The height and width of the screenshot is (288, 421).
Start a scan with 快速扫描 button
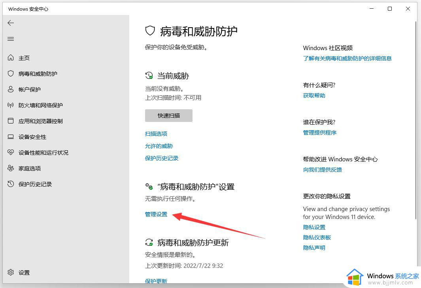click(x=169, y=116)
